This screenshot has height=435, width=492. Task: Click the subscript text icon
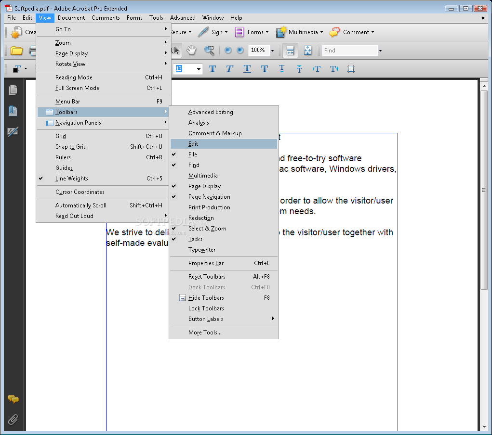(299, 69)
